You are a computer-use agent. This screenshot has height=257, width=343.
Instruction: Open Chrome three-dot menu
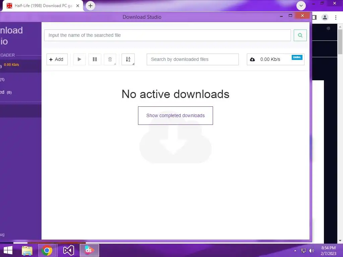point(336,17)
